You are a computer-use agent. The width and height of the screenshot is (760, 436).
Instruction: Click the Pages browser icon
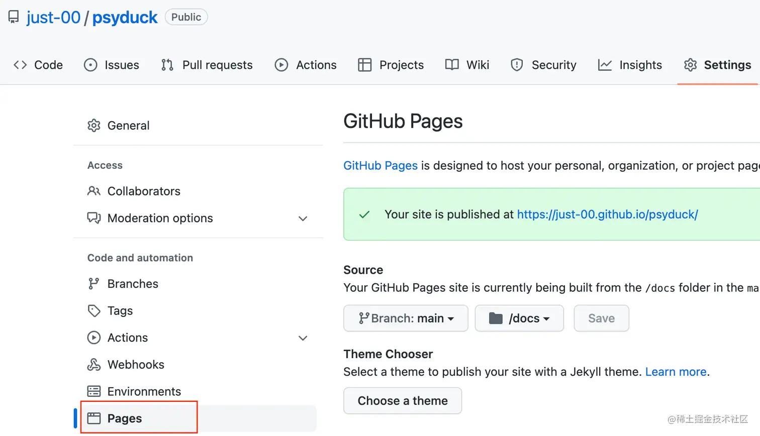pyautogui.click(x=93, y=418)
